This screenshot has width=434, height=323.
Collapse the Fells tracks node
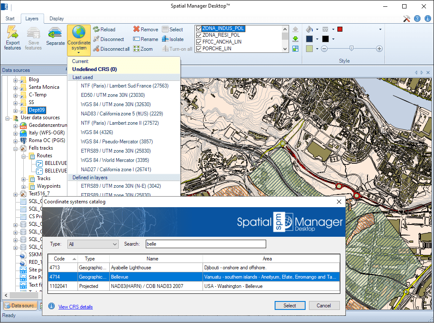tap(16, 149)
